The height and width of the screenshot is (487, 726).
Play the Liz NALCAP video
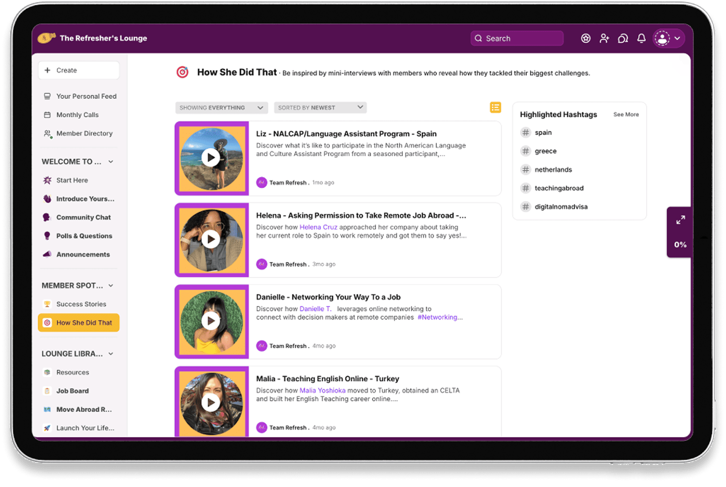[211, 158]
